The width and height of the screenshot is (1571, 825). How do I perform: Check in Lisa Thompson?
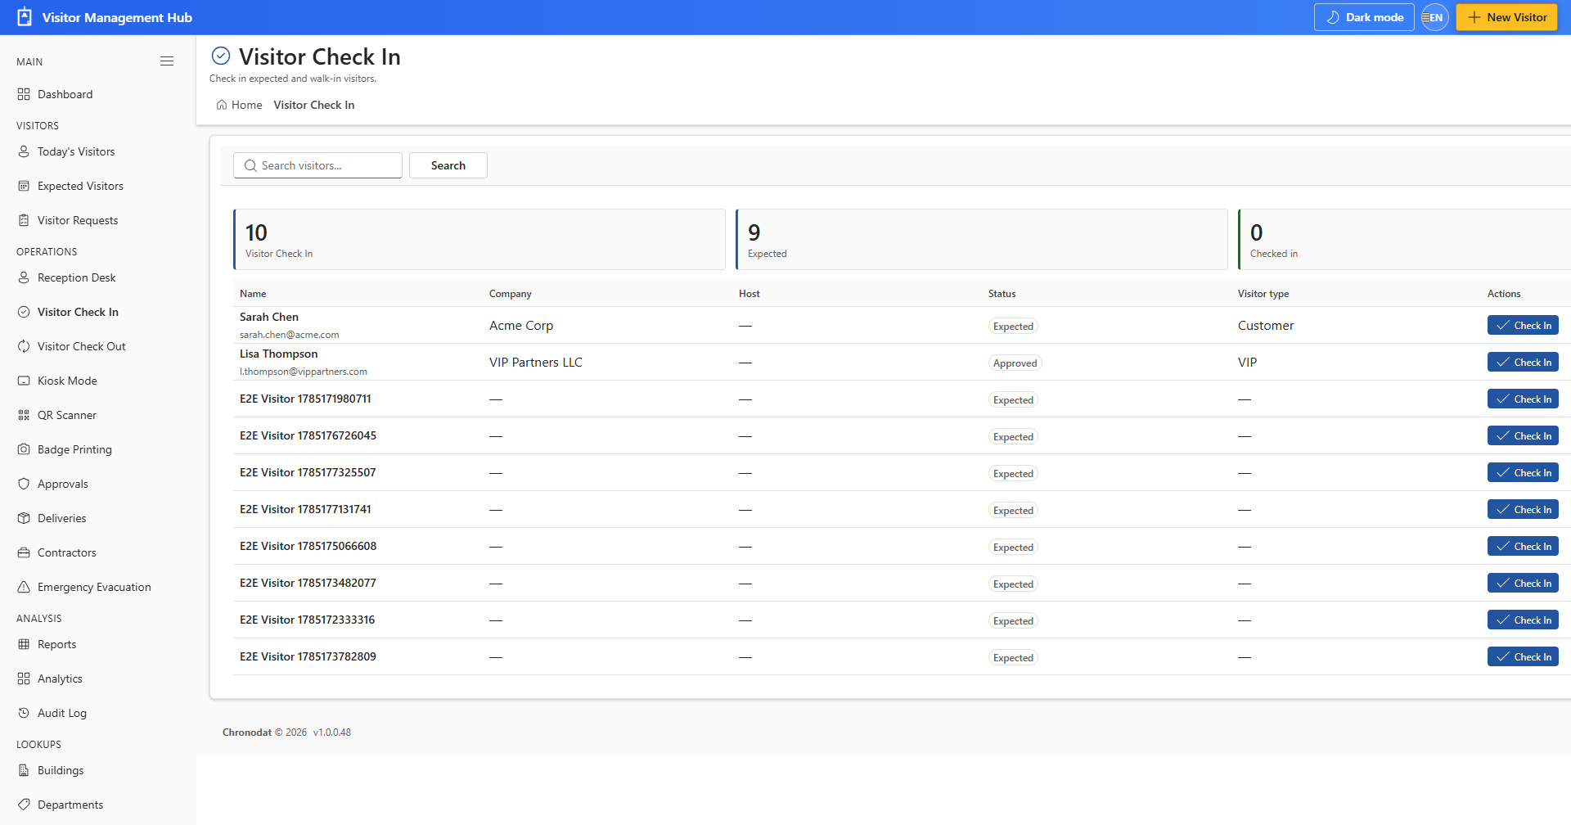[x=1523, y=362]
